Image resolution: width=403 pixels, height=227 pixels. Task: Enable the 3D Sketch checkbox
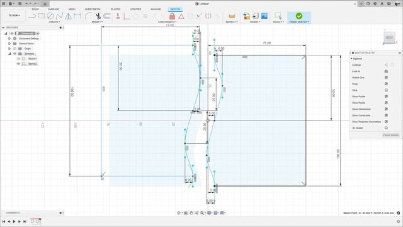(x=386, y=128)
